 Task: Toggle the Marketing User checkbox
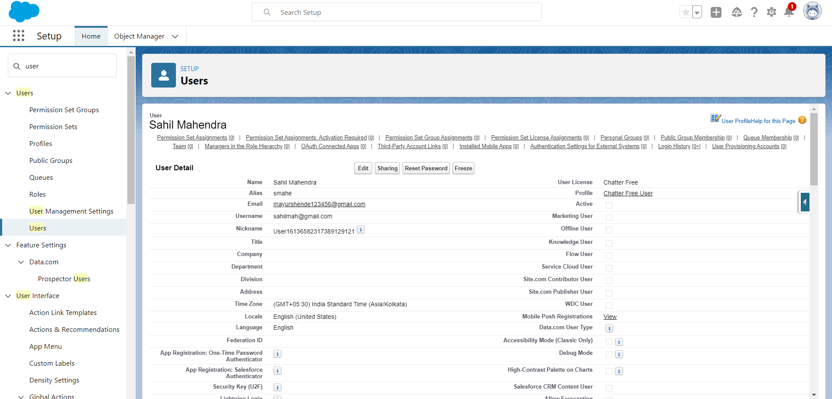tap(609, 217)
